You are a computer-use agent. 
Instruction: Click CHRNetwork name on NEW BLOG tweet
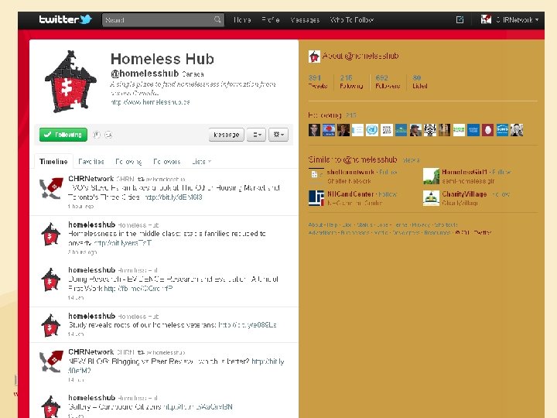coord(91,352)
